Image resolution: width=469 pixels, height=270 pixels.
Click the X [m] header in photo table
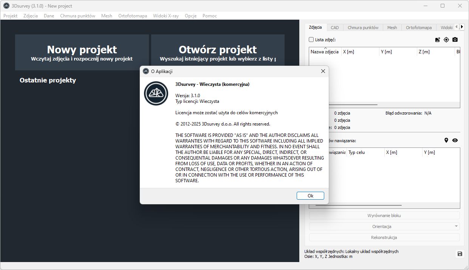click(x=360, y=52)
